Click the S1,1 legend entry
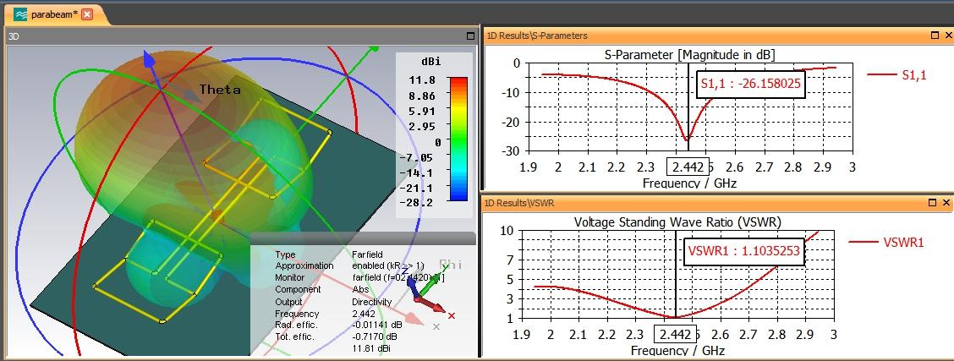 point(896,74)
